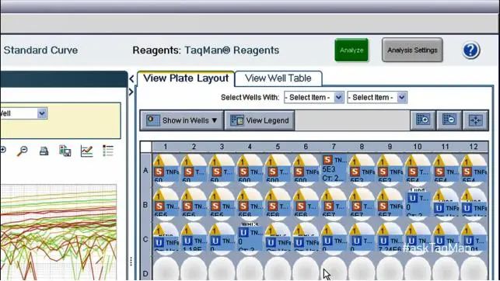Click the zoom in wells icon

pyautogui.click(x=422, y=120)
